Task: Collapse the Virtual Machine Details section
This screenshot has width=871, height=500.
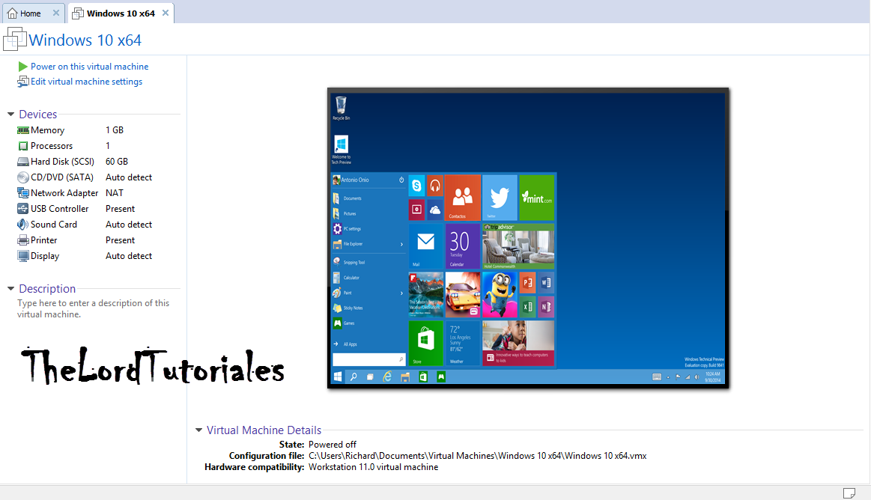Action: point(199,430)
